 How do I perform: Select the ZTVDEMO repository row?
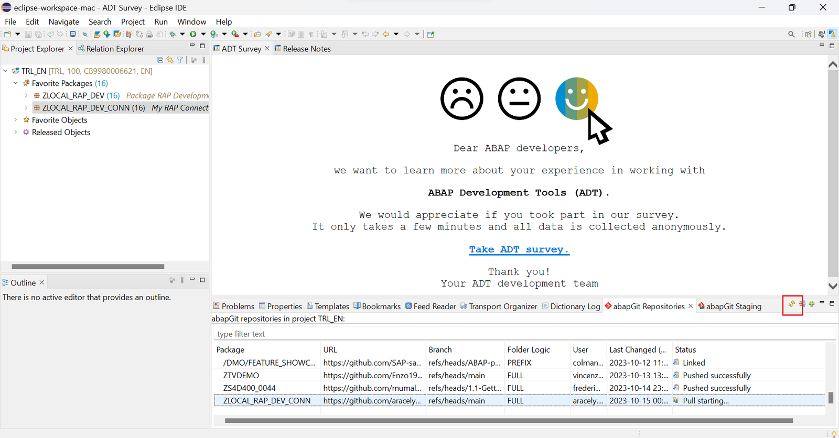(x=519, y=375)
